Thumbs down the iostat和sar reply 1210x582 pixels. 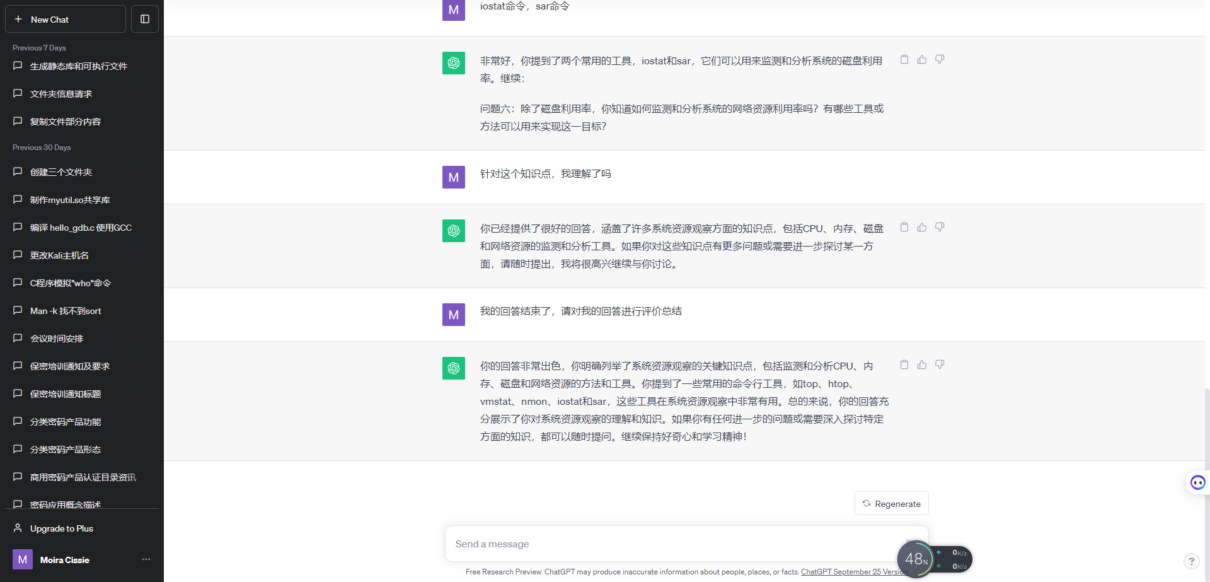pyautogui.click(x=940, y=59)
